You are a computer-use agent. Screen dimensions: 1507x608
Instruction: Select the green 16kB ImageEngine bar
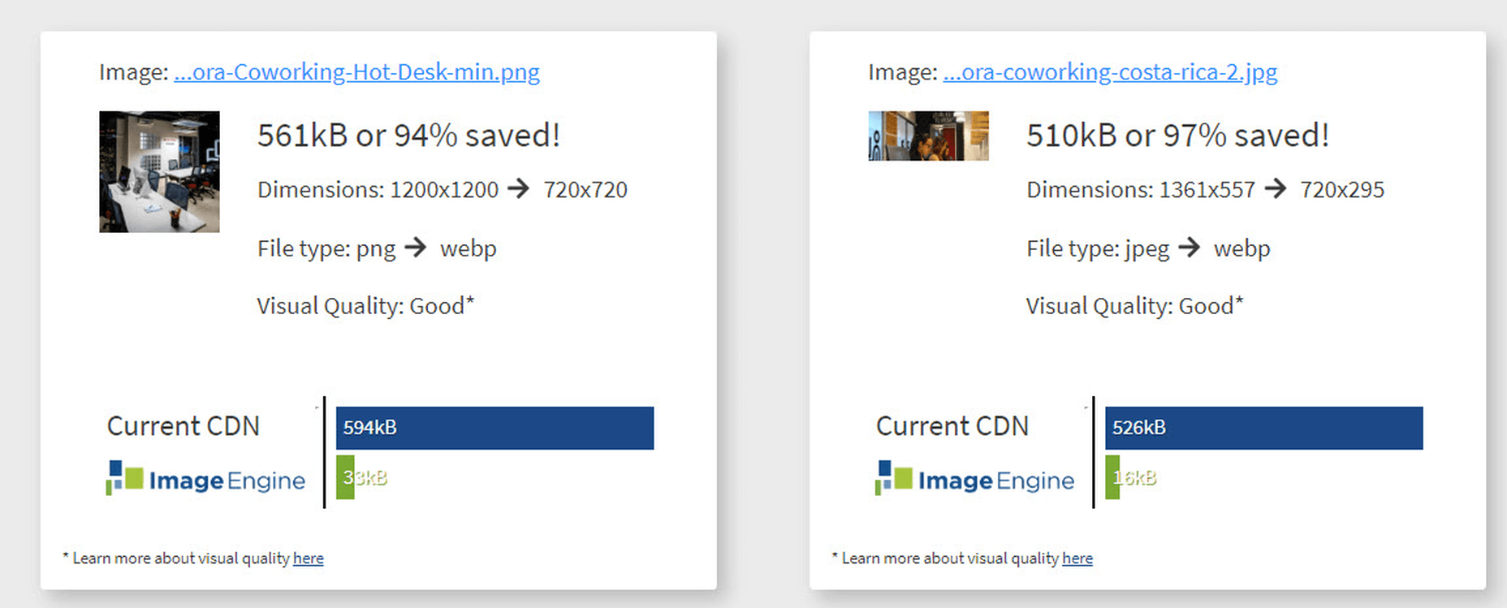click(1112, 477)
